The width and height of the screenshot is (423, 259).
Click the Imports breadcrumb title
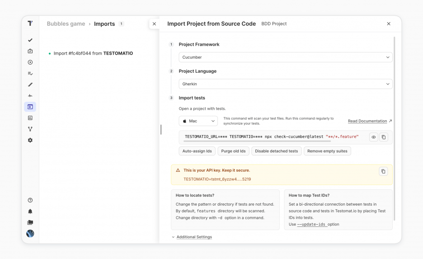point(104,24)
